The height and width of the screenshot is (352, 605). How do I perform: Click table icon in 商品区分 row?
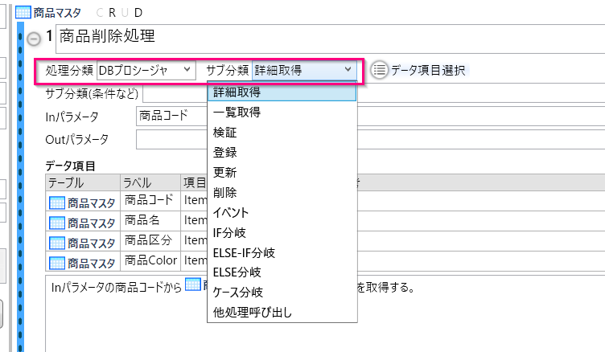[57, 243]
